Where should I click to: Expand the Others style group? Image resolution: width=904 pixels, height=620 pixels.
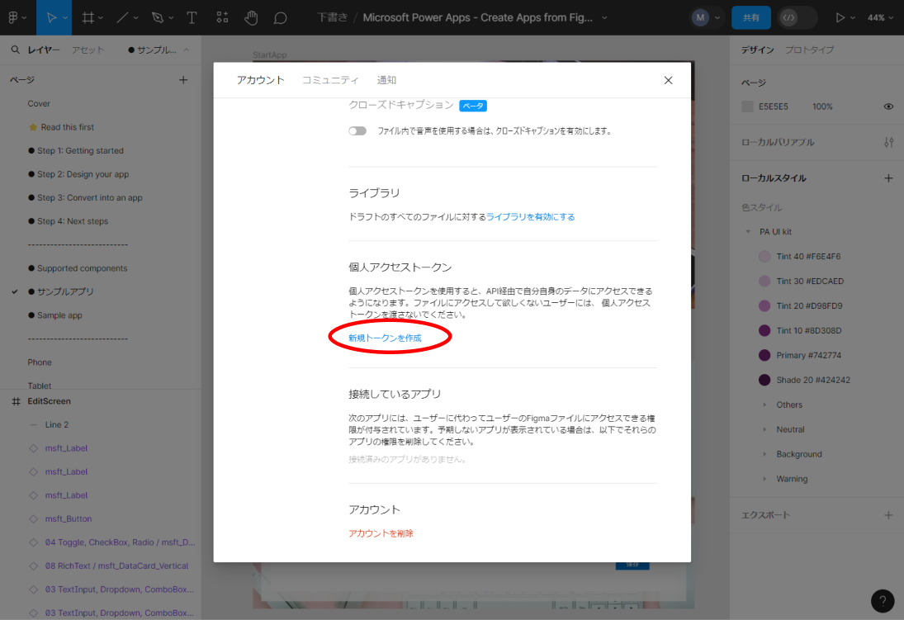(764, 405)
